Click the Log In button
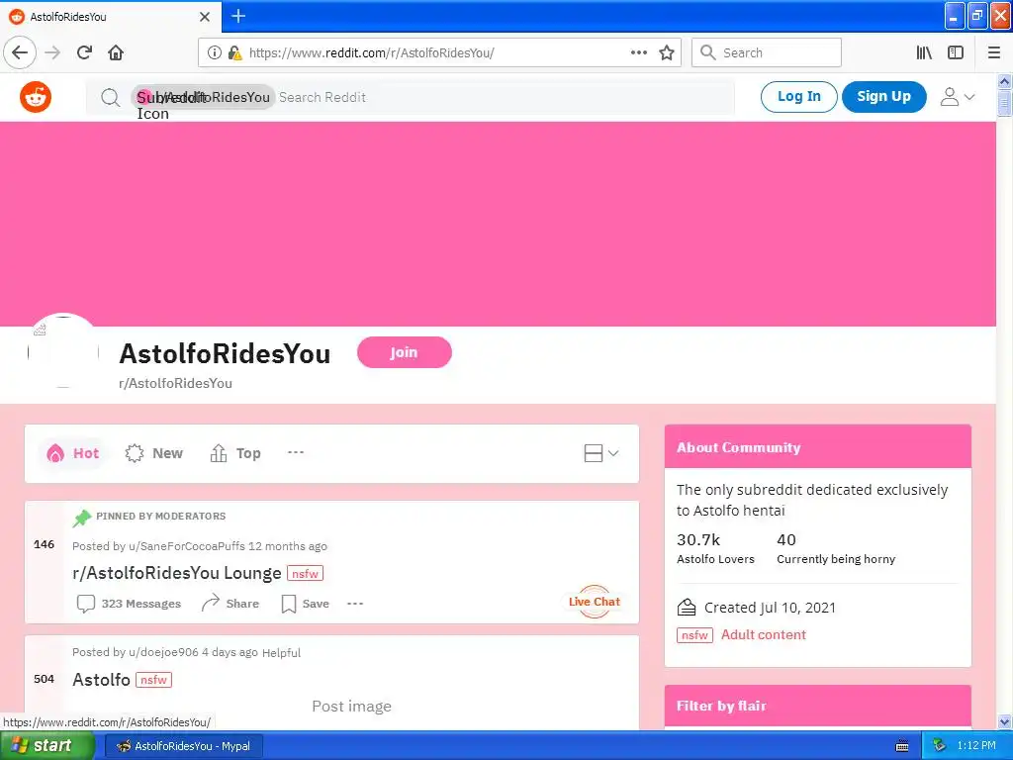1013x760 pixels. click(798, 96)
